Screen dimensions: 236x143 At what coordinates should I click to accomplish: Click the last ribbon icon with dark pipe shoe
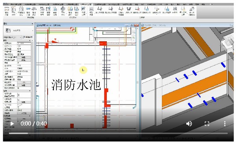coord(192,9)
